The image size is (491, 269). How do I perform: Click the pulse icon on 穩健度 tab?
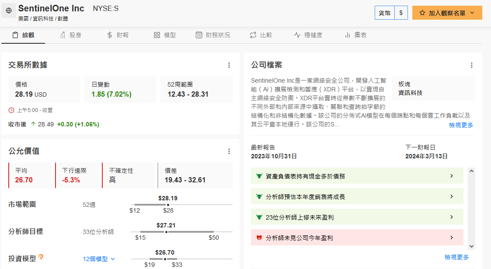pos(297,35)
